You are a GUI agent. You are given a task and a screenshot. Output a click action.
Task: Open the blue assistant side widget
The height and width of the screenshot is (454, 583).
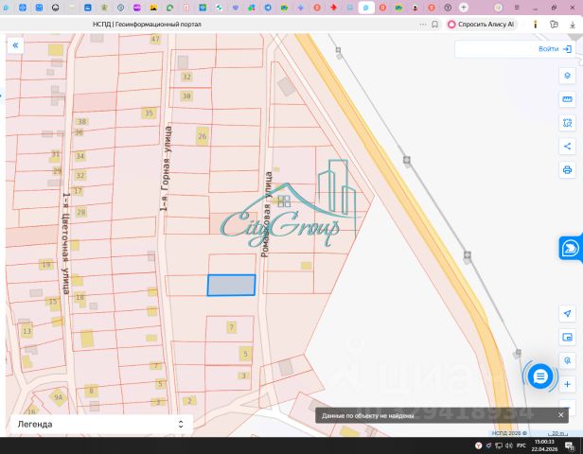coord(570,248)
